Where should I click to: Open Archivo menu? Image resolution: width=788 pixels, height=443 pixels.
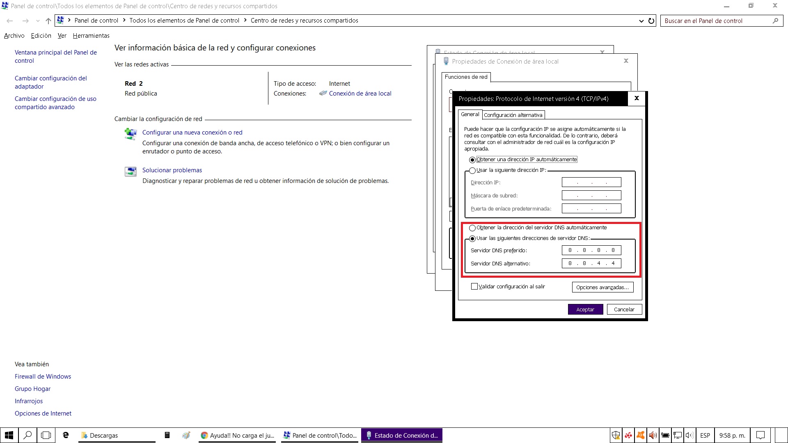point(14,36)
